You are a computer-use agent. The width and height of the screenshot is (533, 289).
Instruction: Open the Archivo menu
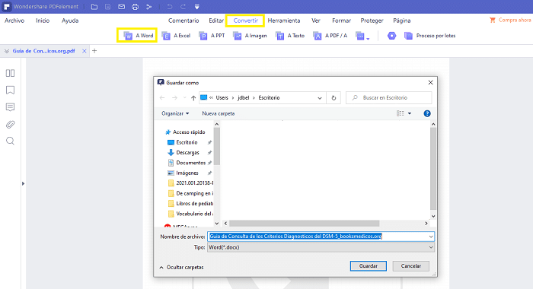click(x=14, y=21)
